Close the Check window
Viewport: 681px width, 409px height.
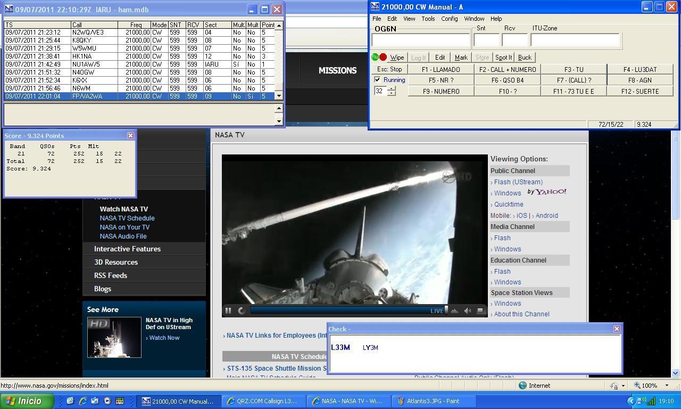click(617, 329)
